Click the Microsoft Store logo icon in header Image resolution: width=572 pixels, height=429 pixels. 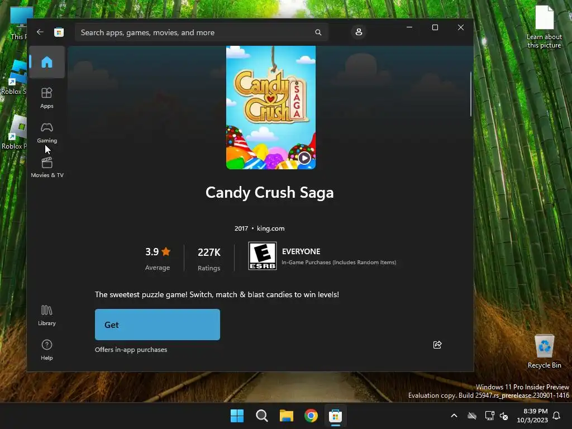[x=59, y=32]
